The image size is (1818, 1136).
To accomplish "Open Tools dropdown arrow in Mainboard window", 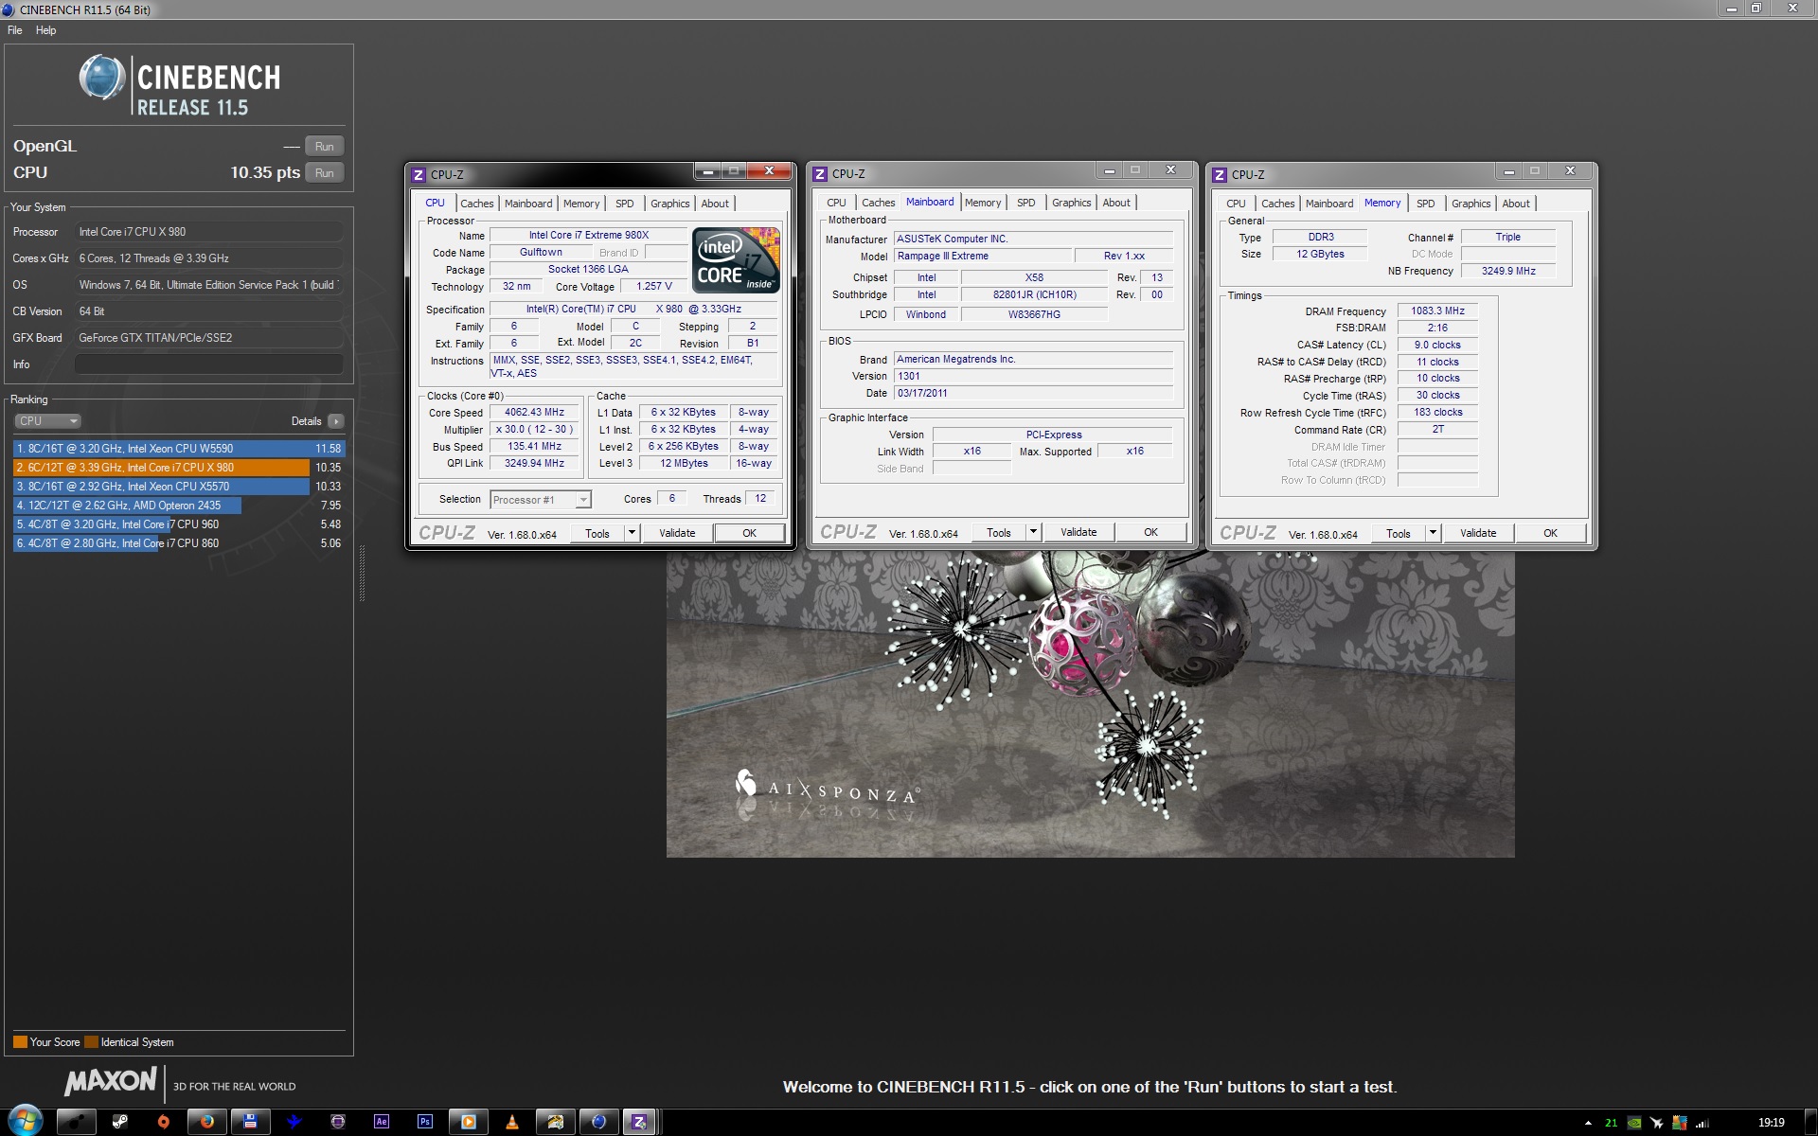I will 1033,532.
